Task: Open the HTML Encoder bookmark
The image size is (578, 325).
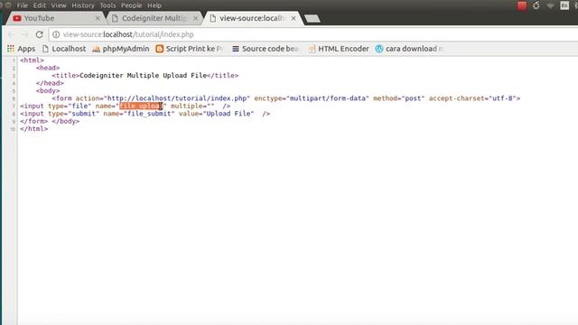Action: point(339,49)
